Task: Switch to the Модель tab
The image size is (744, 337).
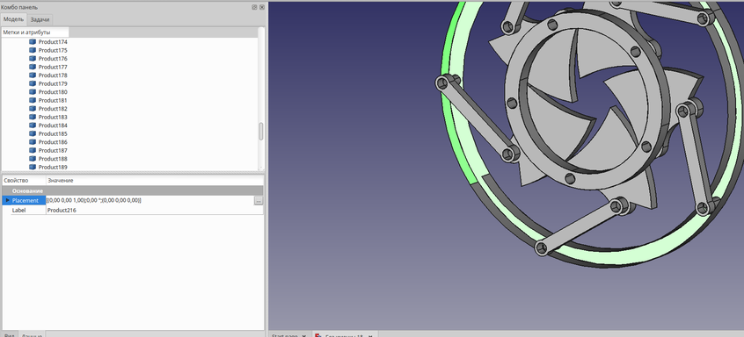Action: (13, 19)
